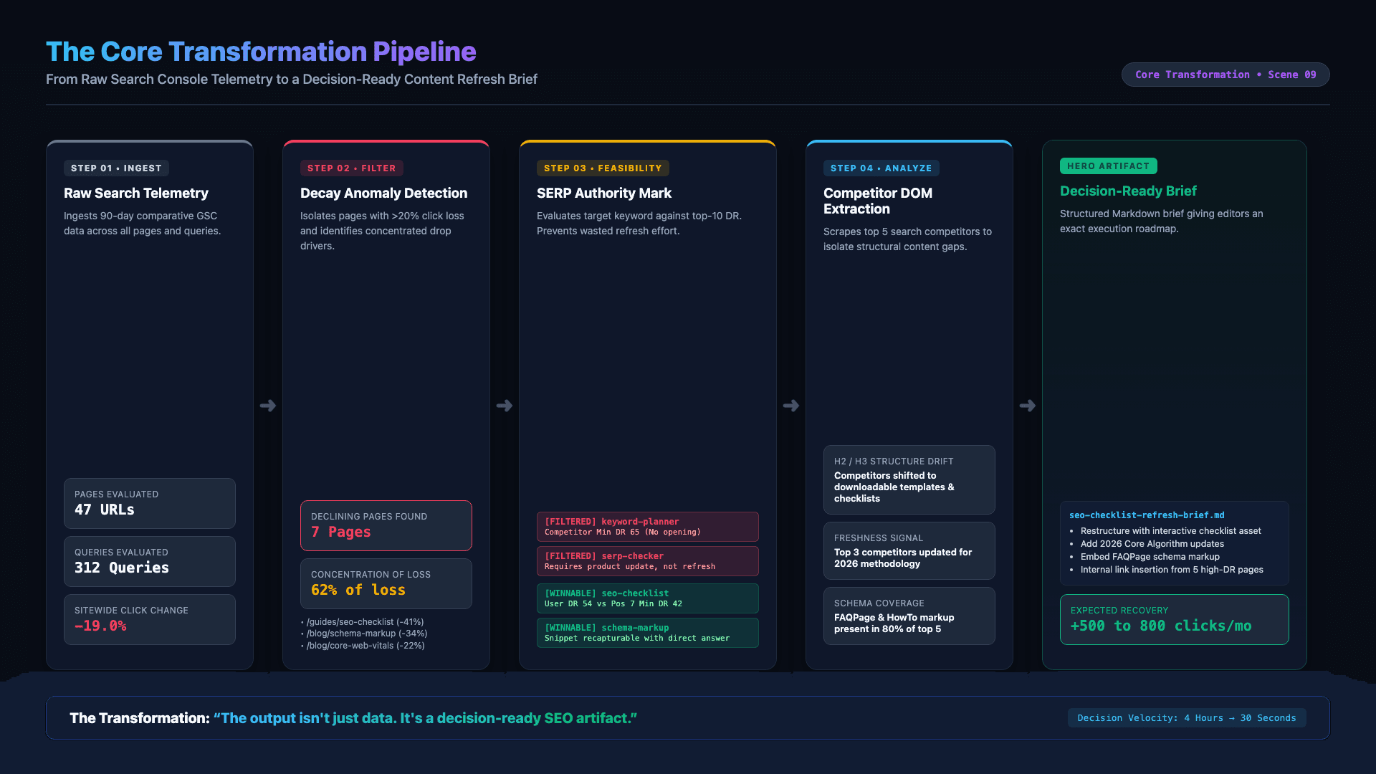Select the WINNABLE schema-markup row
This screenshot has height=774, width=1376.
coord(648,633)
